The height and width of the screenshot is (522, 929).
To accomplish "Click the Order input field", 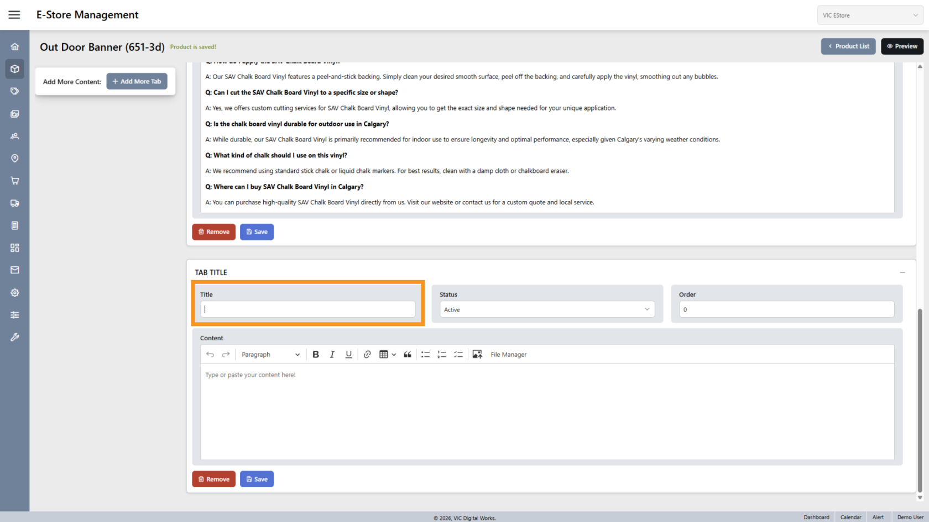I will coord(786,309).
